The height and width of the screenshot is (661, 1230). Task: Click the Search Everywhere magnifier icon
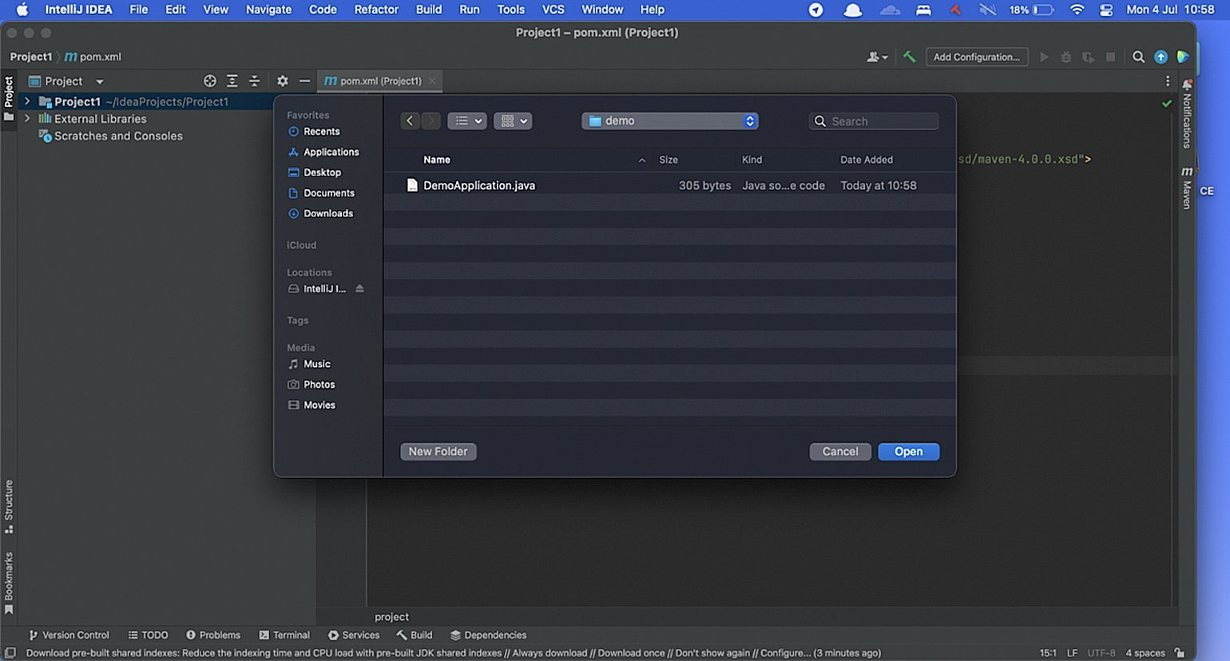click(1138, 57)
